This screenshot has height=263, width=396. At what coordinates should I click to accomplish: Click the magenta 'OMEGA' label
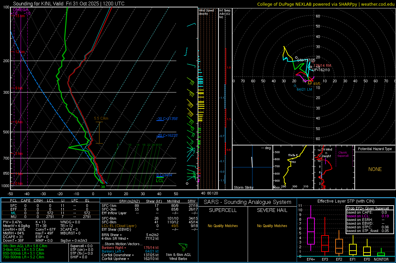(x=21, y=10)
